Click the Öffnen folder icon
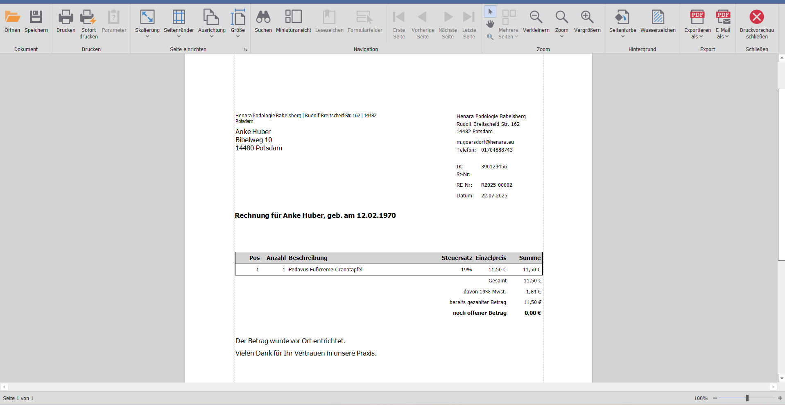The height and width of the screenshot is (405, 785). (x=12, y=17)
